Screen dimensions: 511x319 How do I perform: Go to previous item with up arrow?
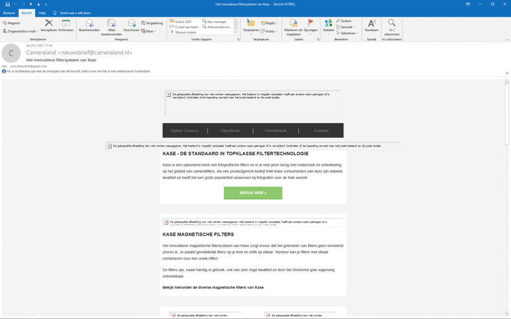click(x=31, y=4)
